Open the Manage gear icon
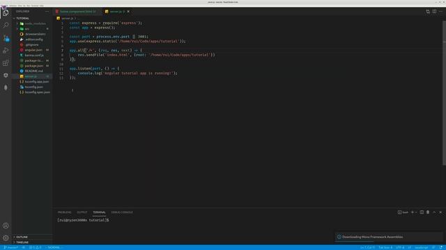Image resolution: width=446 pixels, height=250 pixels. pos(6,237)
